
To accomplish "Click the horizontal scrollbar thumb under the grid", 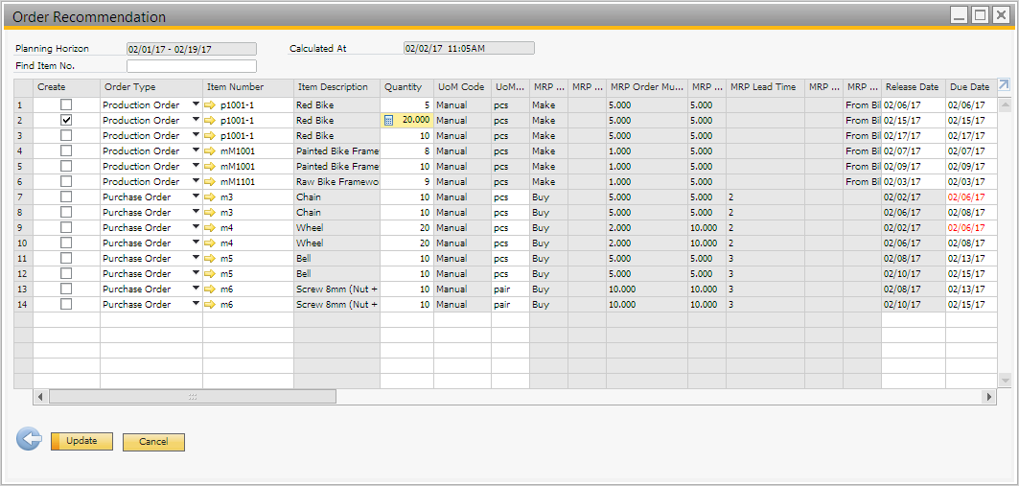I will coord(192,397).
